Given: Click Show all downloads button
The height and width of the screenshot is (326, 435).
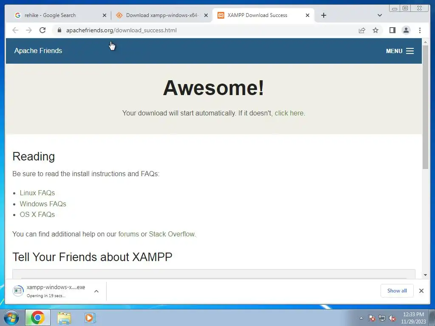Looking at the screenshot, I should [x=397, y=291].
